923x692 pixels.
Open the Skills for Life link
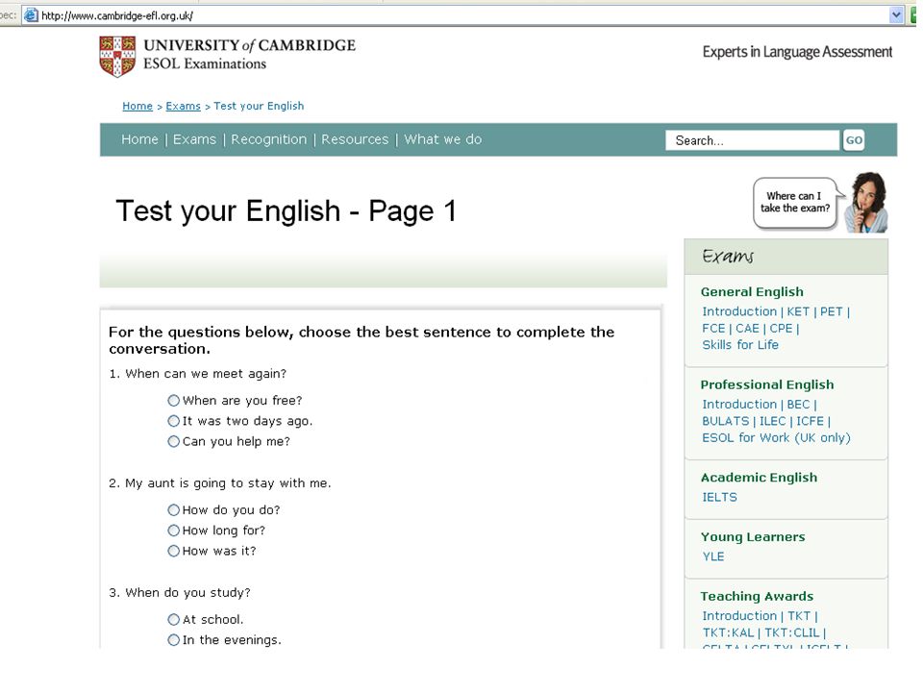coord(740,345)
